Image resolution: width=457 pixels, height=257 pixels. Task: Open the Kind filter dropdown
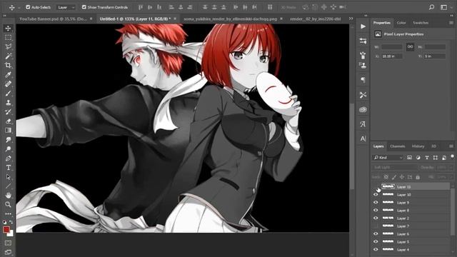click(388, 158)
